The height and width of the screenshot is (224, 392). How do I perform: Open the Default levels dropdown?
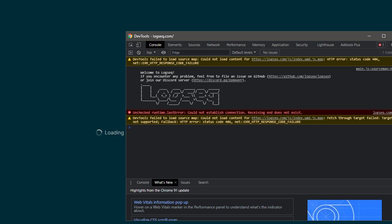click(244, 52)
